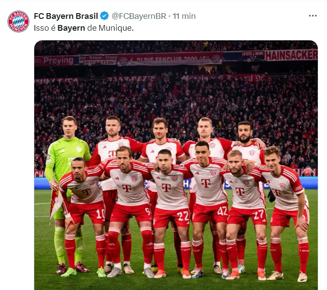Click the HAINSACKER banner in the photo
This screenshot has width=327, height=290.
tap(291, 55)
